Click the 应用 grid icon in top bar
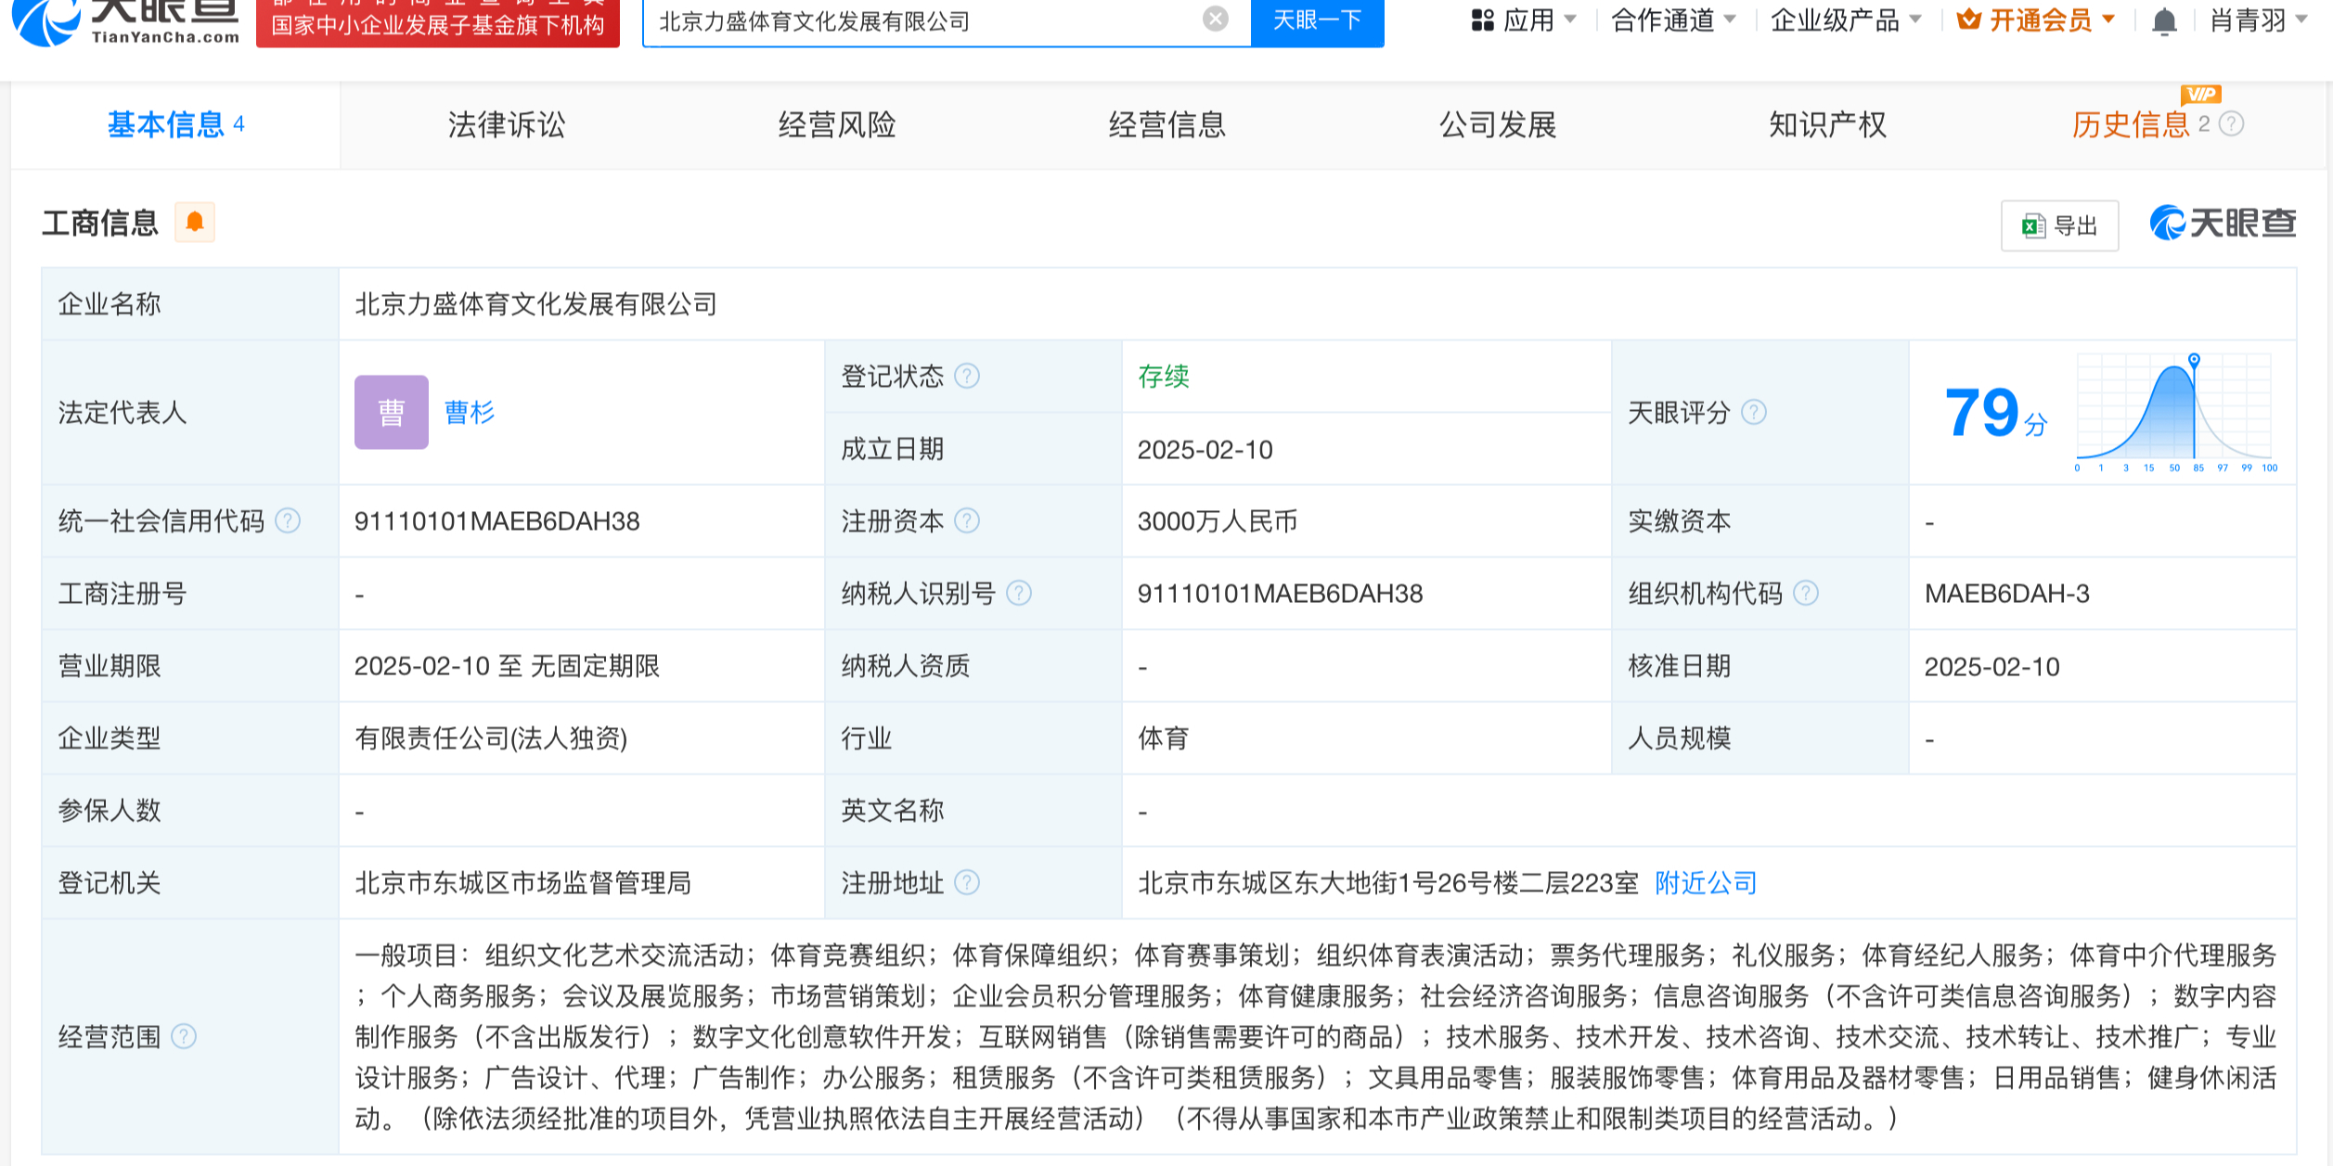The width and height of the screenshot is (2333, 1166). (x=1481, y=20)
